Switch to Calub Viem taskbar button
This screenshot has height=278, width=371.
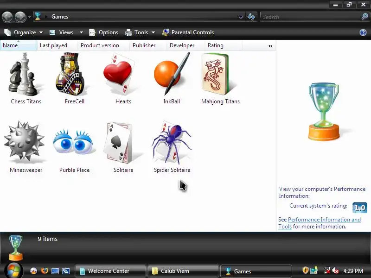point(183,271)
